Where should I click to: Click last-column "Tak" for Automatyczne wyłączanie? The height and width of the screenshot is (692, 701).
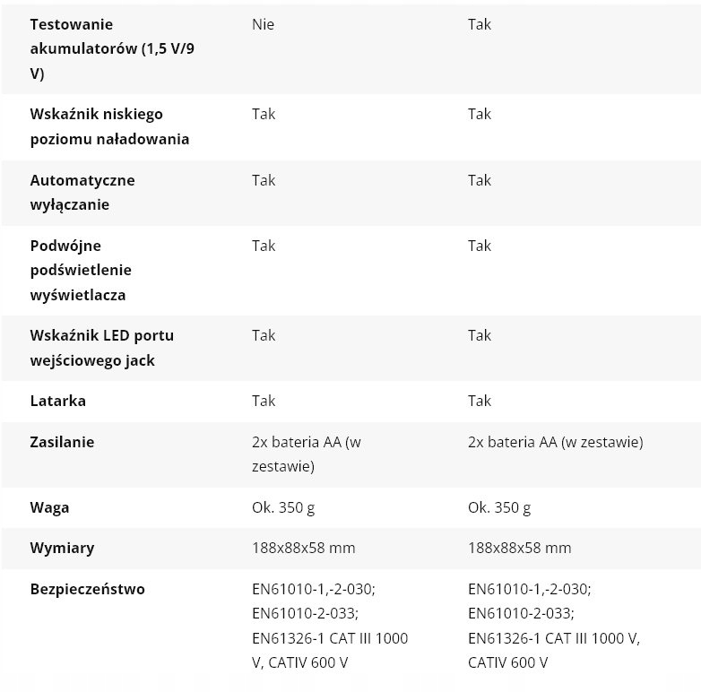[x=480, y=180]
